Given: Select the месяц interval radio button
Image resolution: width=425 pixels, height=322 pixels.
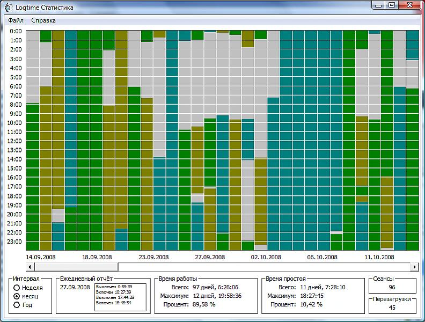Looking at the screenshot, I should (x=17, y=296).
